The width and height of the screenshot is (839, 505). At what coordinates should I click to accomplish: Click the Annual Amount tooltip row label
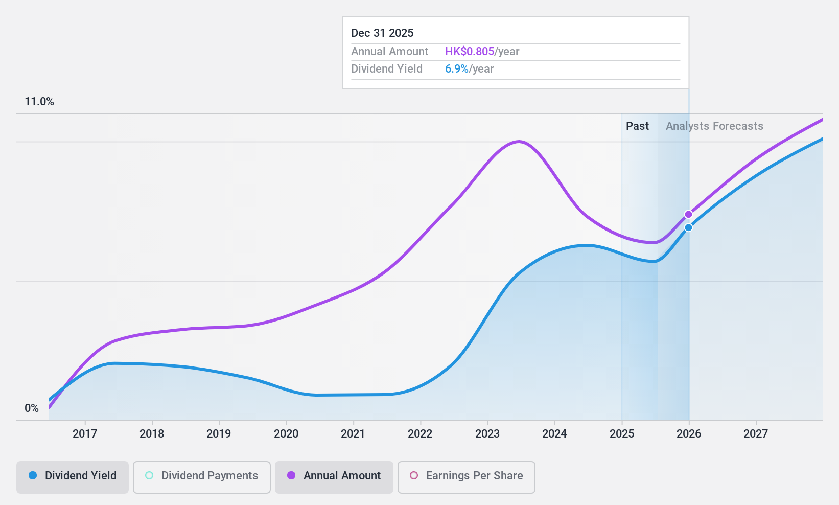pyautogui.click(x=389, y=52)
